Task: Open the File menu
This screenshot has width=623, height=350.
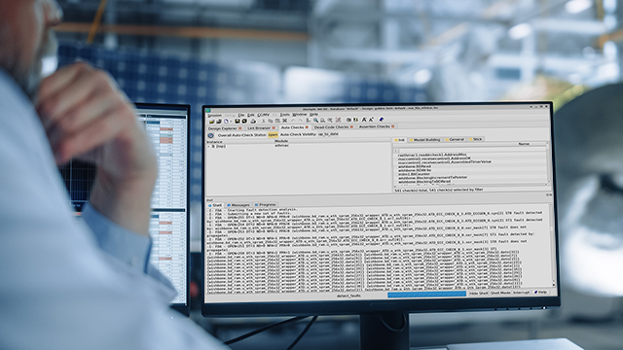Action: (241, 115)
